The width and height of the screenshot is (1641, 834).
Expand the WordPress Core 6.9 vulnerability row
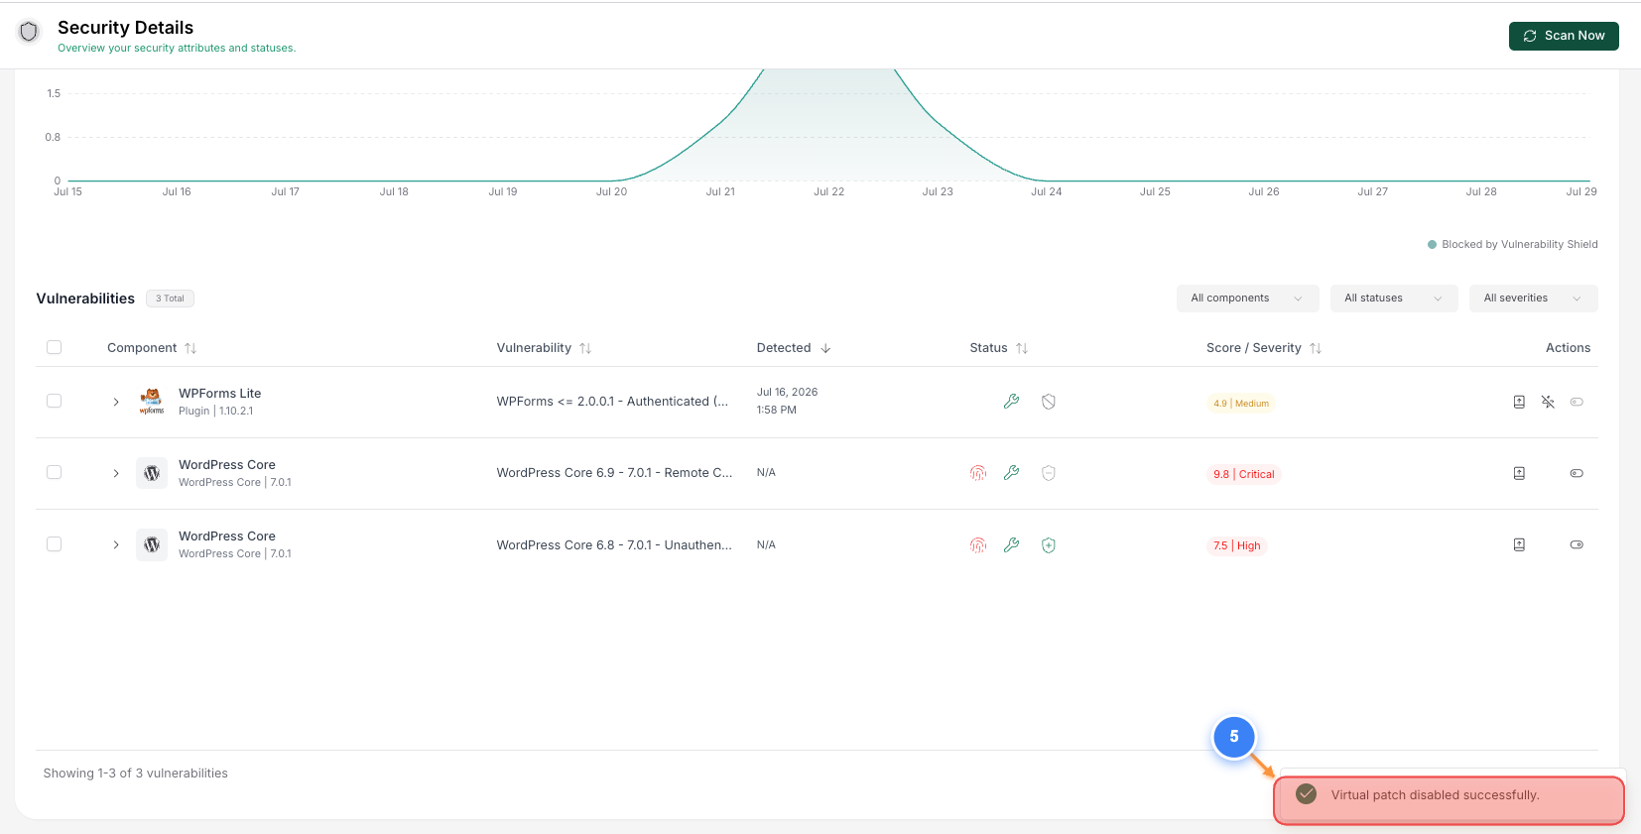click(116, 473)
